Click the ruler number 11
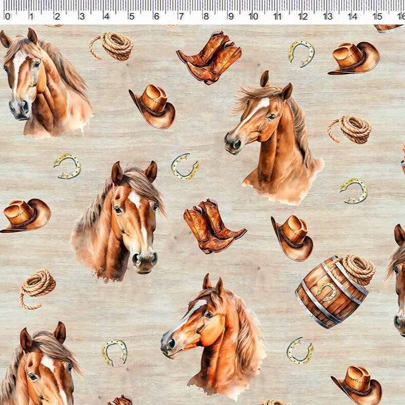This screenshot has width=405, height=405. point(278,16)
